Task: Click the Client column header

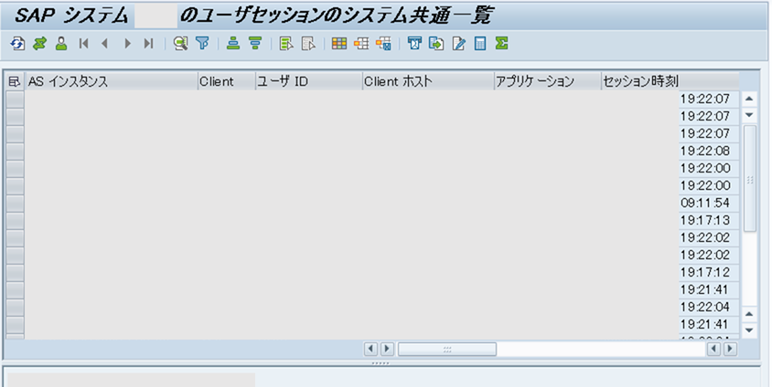Action: point(227,81)
